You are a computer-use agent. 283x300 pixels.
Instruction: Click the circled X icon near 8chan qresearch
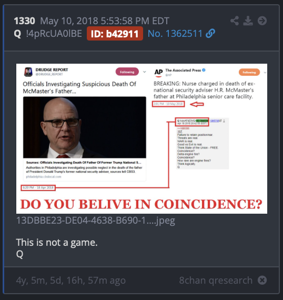click(x=262, y=281)
